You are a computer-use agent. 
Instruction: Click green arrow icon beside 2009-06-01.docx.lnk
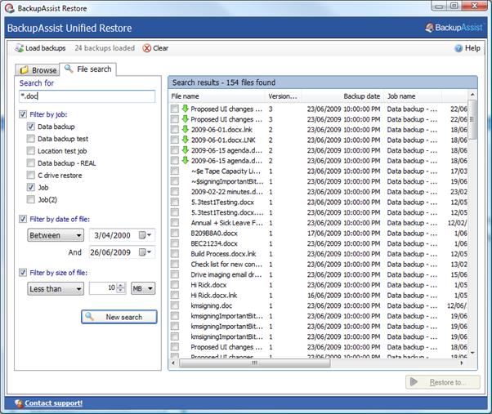coord(186,129)
